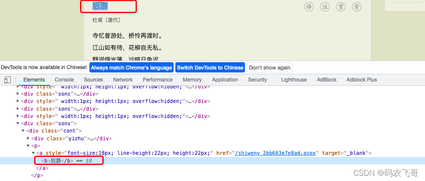
Task: Collapse the opening <p> tag arrow
Action: pyautogui.click(x=28, y=146)
